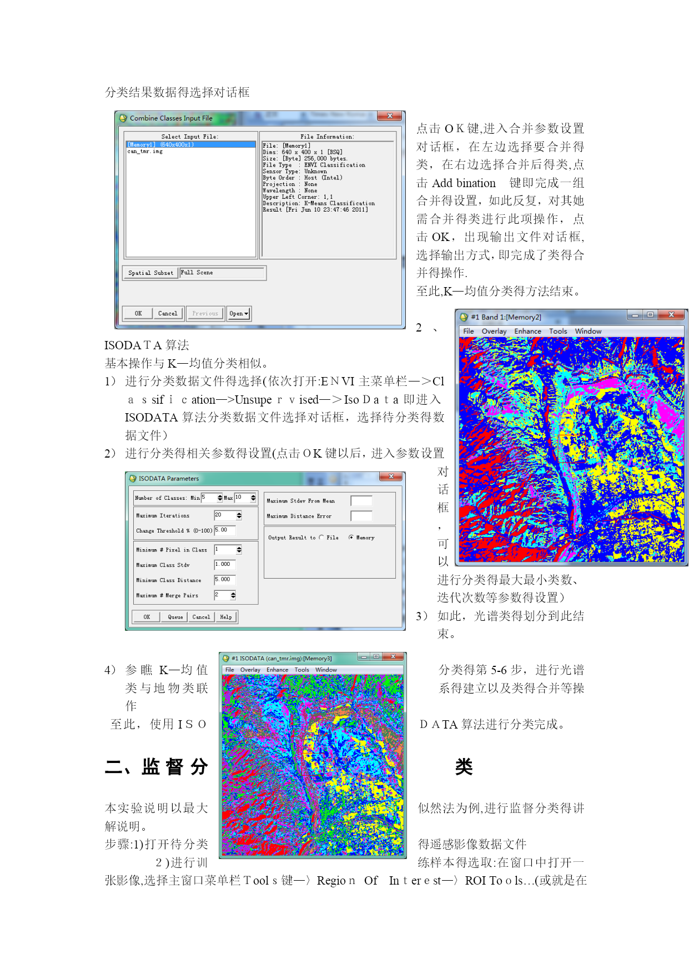The image size is (689, 974).
Task: Open File menu in ISODATA can_tmr.img window
Action: pyautogui.click(x=230, y=670)
